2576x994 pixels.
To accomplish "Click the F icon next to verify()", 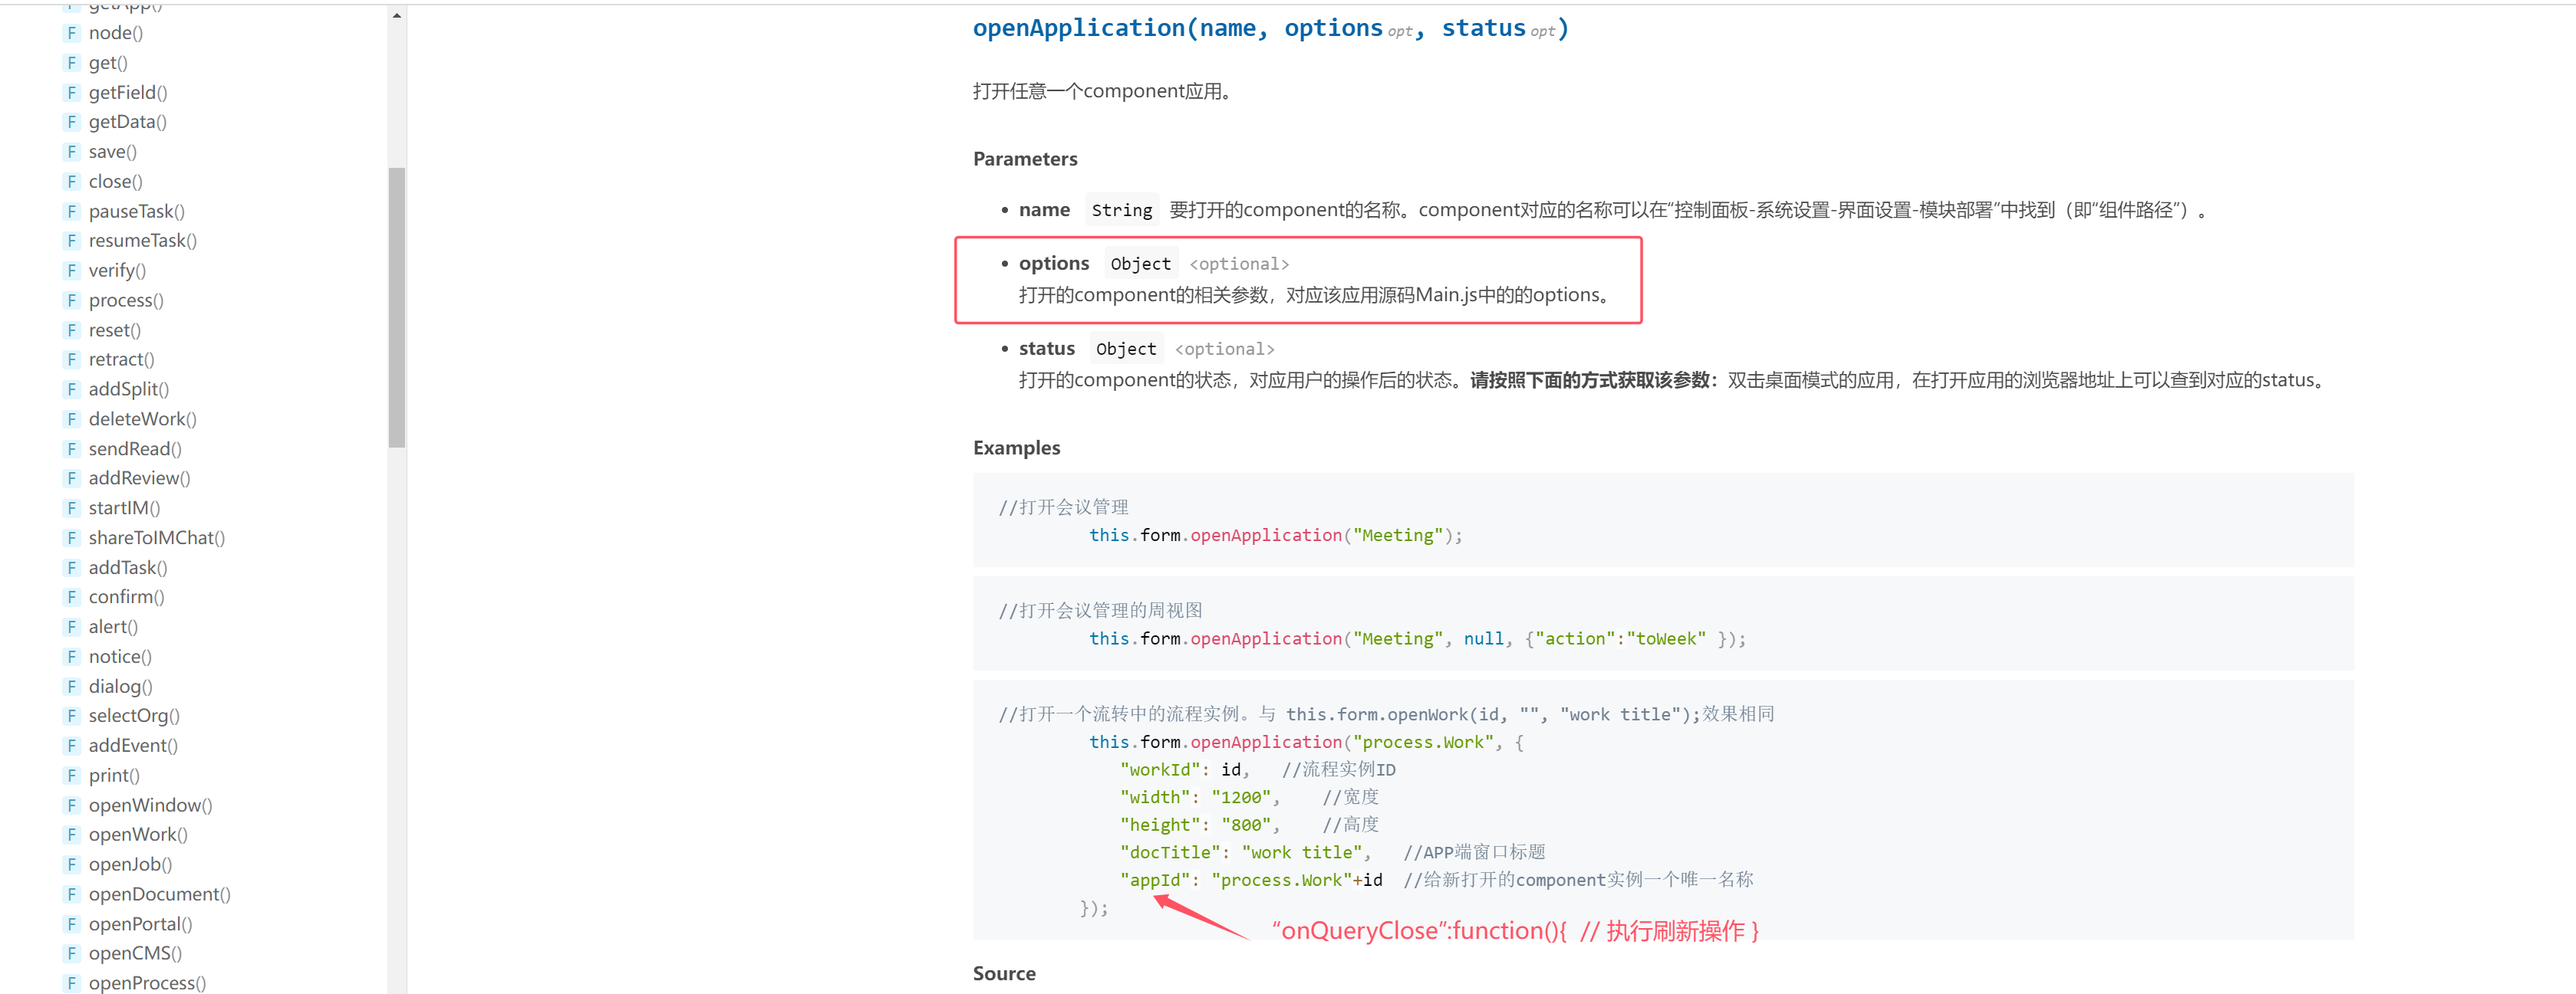I will pyautogui.click(x=71, y=271).
